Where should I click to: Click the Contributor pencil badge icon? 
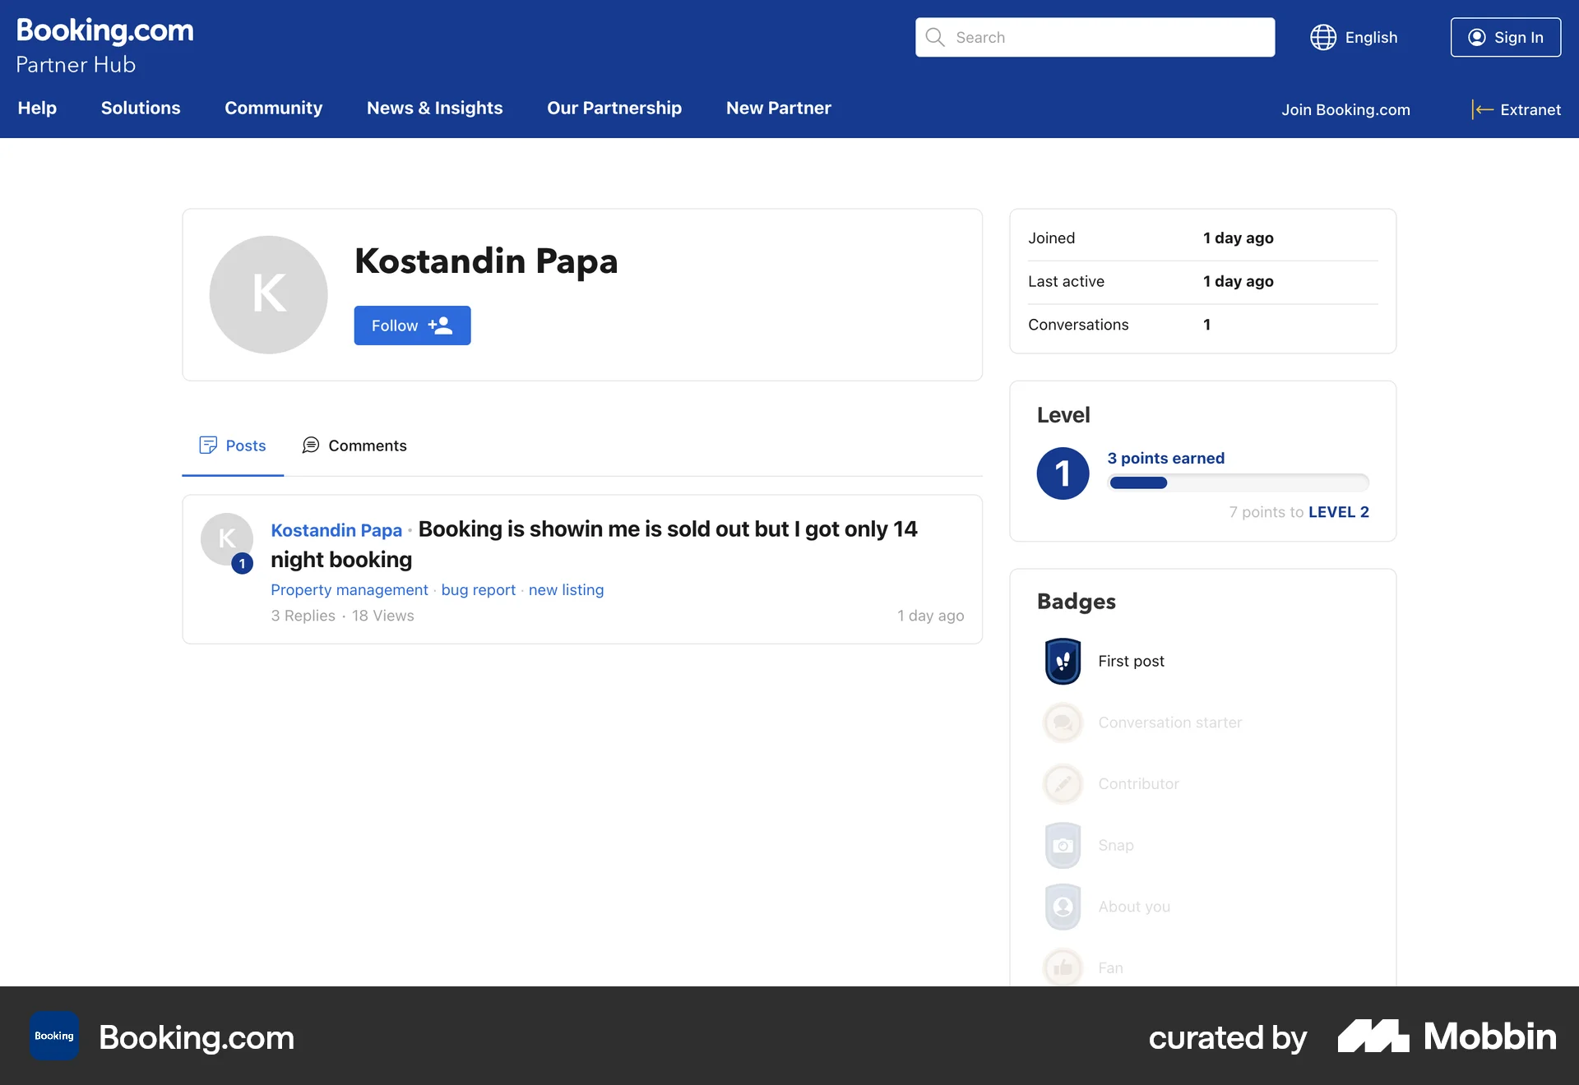1063,783
